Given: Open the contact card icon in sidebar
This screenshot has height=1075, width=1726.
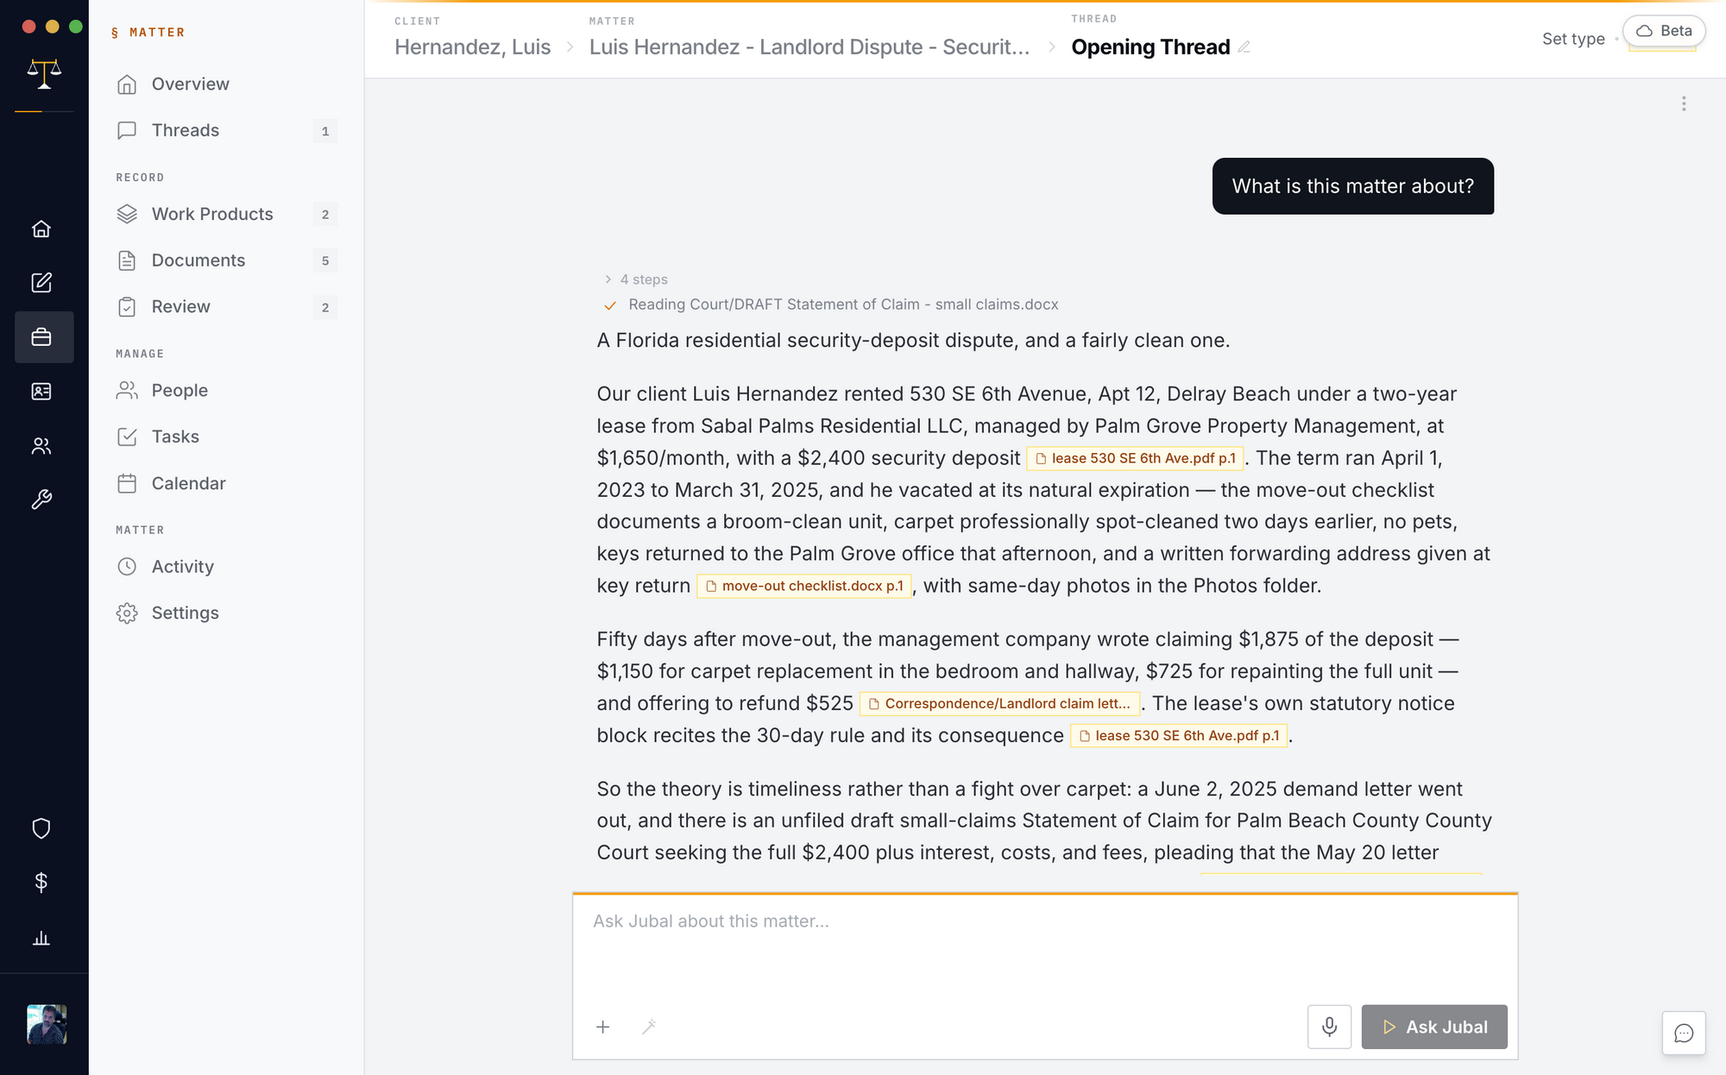Looking at the screenshot, I should click(41, 392).
